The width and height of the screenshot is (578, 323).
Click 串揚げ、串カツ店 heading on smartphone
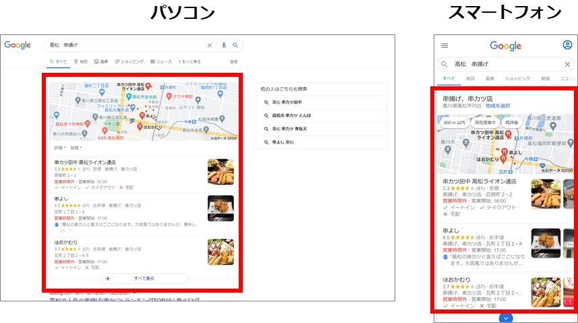click(467, 99)
